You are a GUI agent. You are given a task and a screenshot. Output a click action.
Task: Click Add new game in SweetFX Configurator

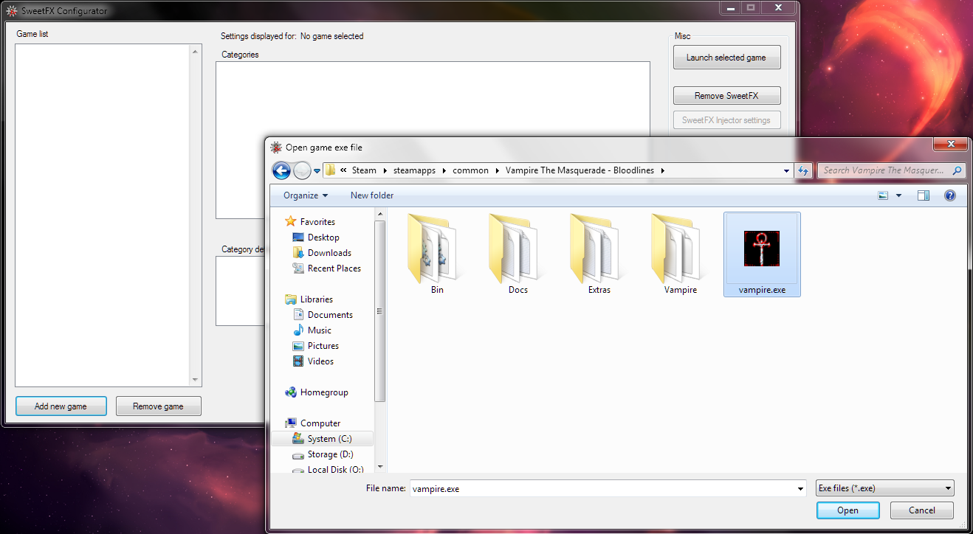click(61, 406)
